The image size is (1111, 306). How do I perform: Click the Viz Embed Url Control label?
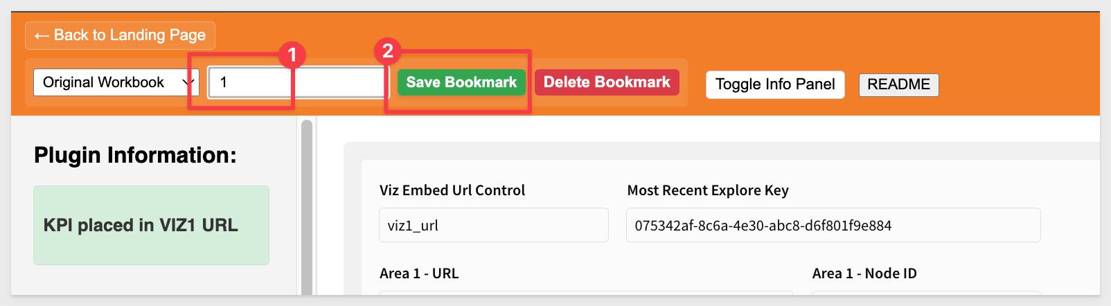[452, 190]
